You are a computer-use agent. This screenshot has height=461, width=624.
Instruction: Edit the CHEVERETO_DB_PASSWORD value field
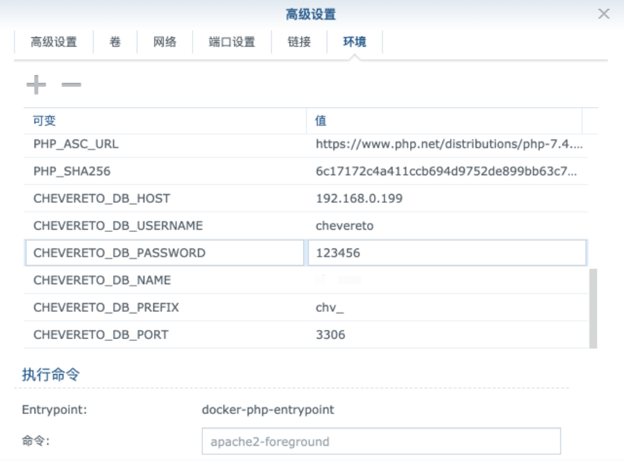pyautogui.click(x=447, y=253)
